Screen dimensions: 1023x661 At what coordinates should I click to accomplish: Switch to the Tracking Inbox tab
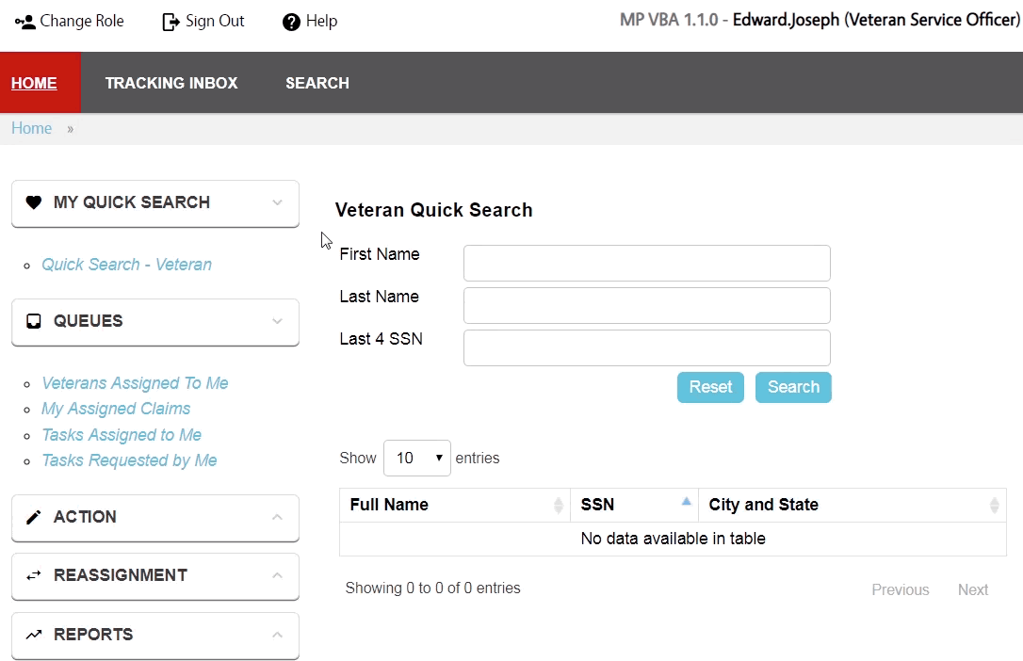(x=171, y=83)
